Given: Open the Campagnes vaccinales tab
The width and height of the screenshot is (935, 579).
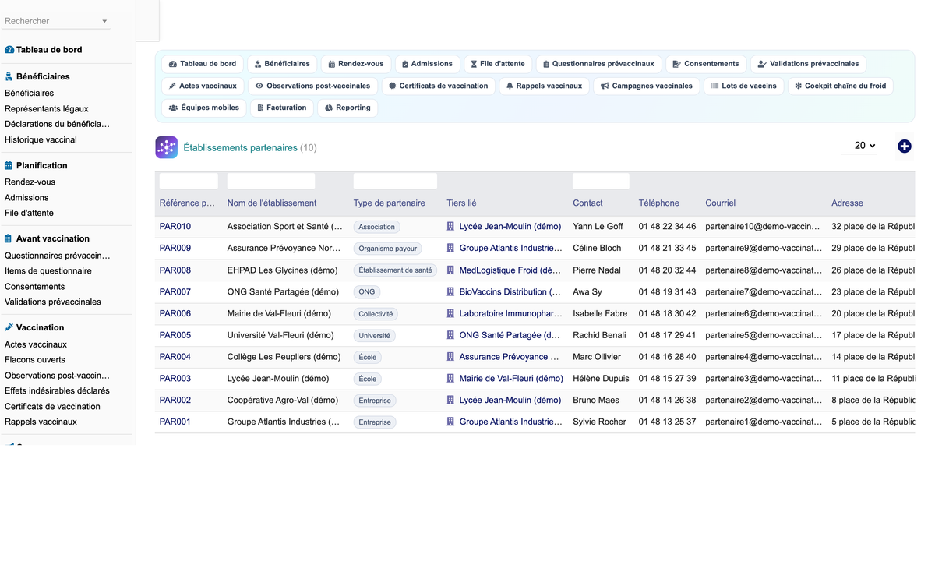Looking at the screenshot, I should click(x=647, y=86).
